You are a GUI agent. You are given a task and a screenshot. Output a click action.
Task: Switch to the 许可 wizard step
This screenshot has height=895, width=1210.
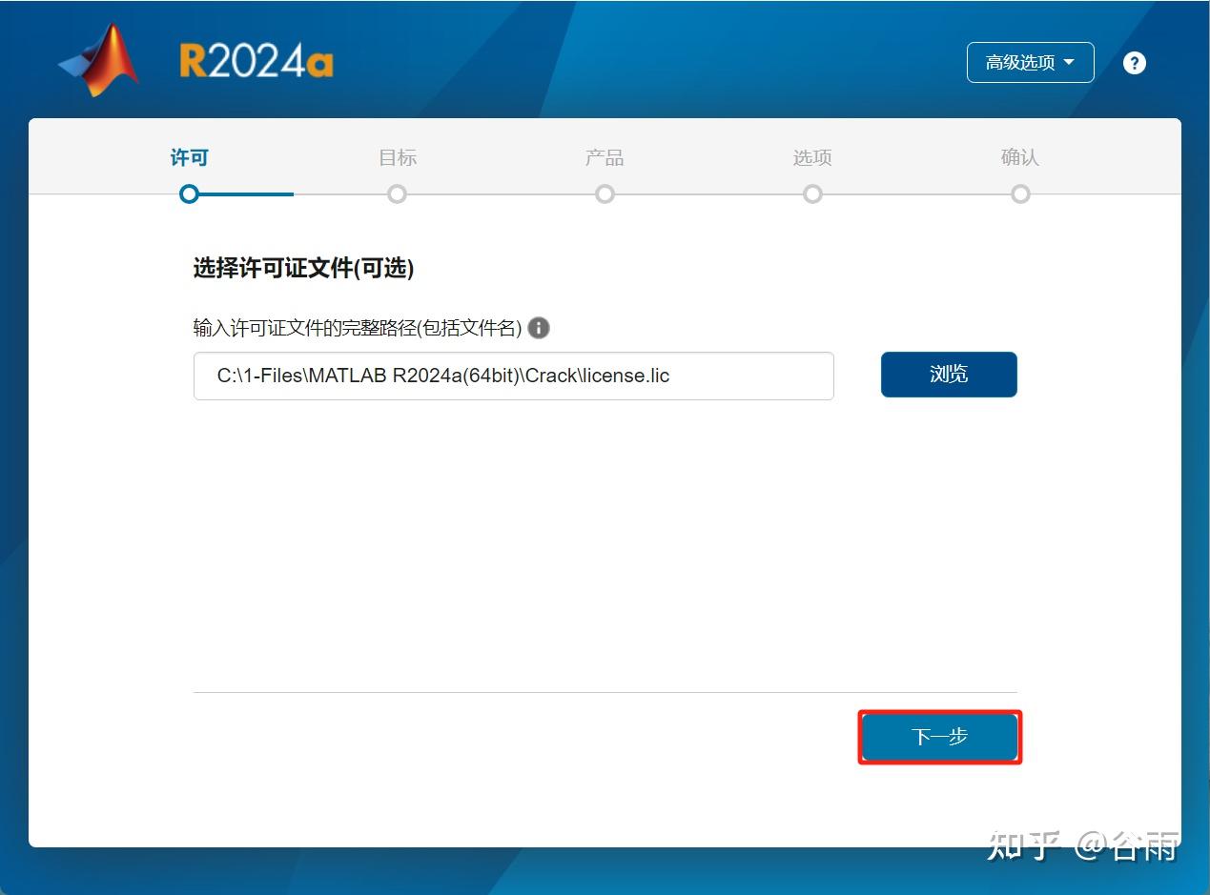coord(189,157)
